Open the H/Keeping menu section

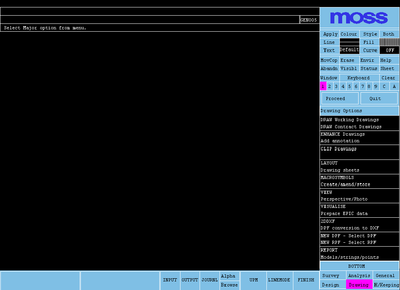386,285
